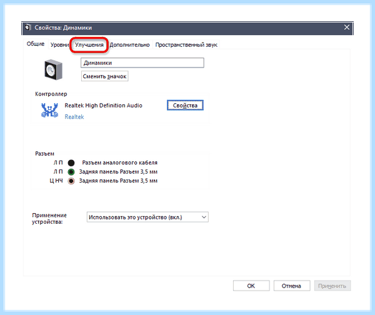This screenshot has height=315, width=375.
Task: Click the Realtek crab logo icon
Action: (50, 110)
